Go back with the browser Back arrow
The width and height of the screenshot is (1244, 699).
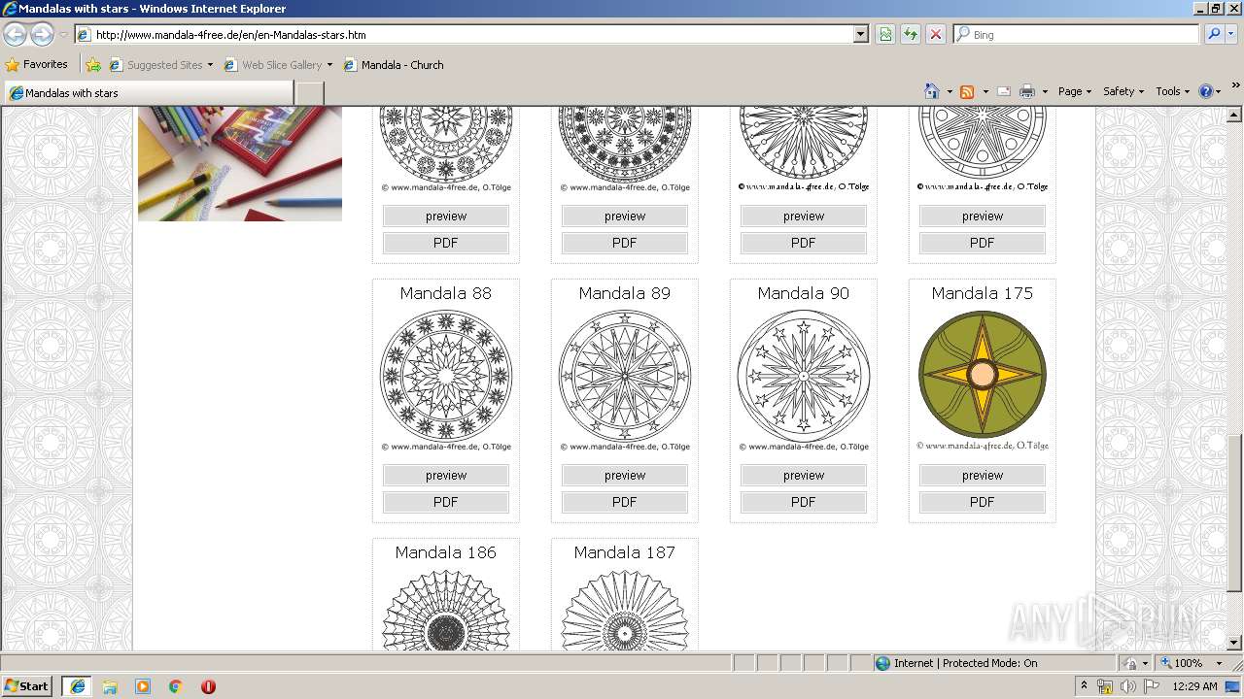[15, 34]
